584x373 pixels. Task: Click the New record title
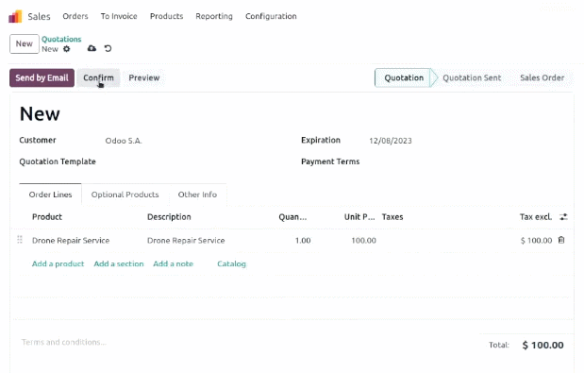[40, 113]
